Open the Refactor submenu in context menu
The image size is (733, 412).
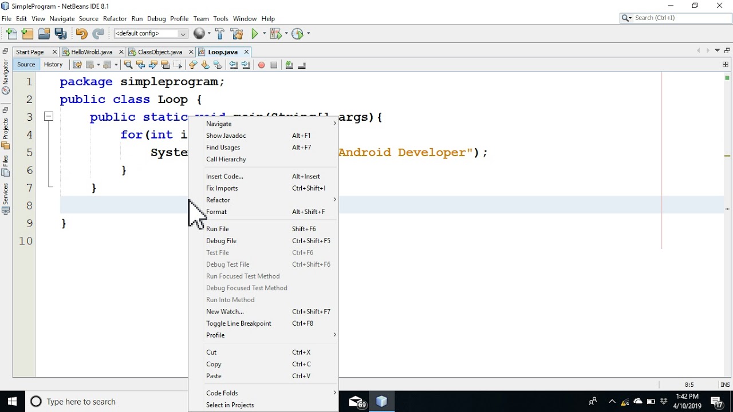[263, 200]
